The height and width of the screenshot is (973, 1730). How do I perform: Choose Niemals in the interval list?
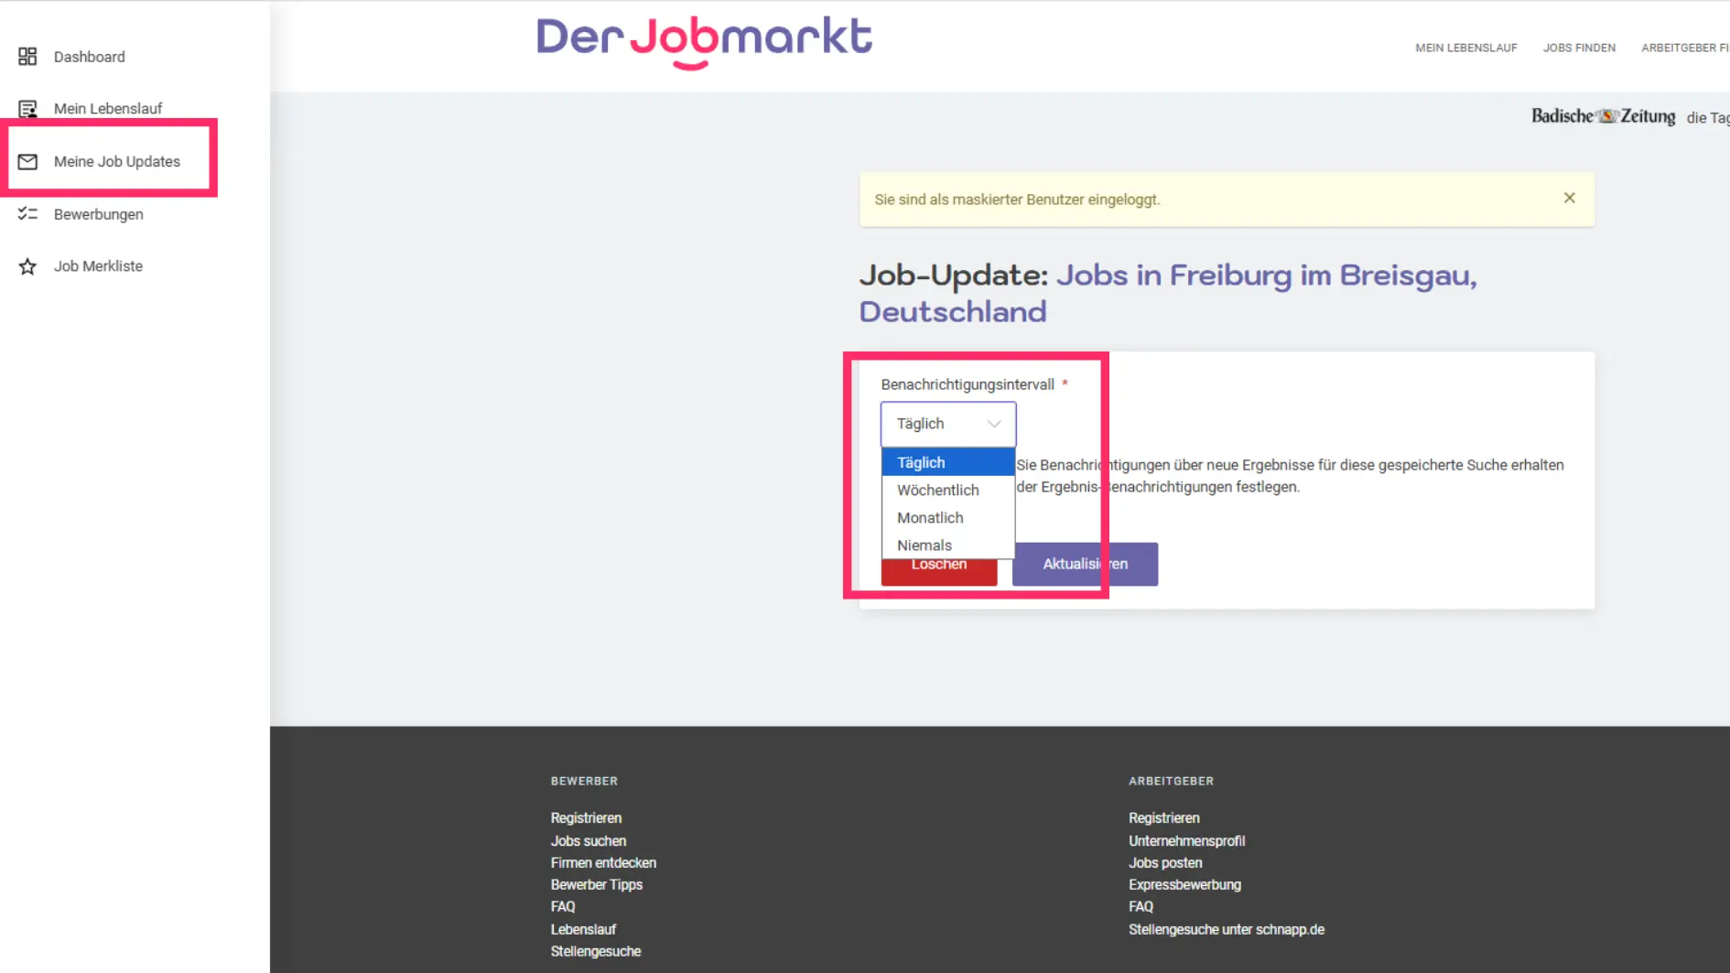947,545
